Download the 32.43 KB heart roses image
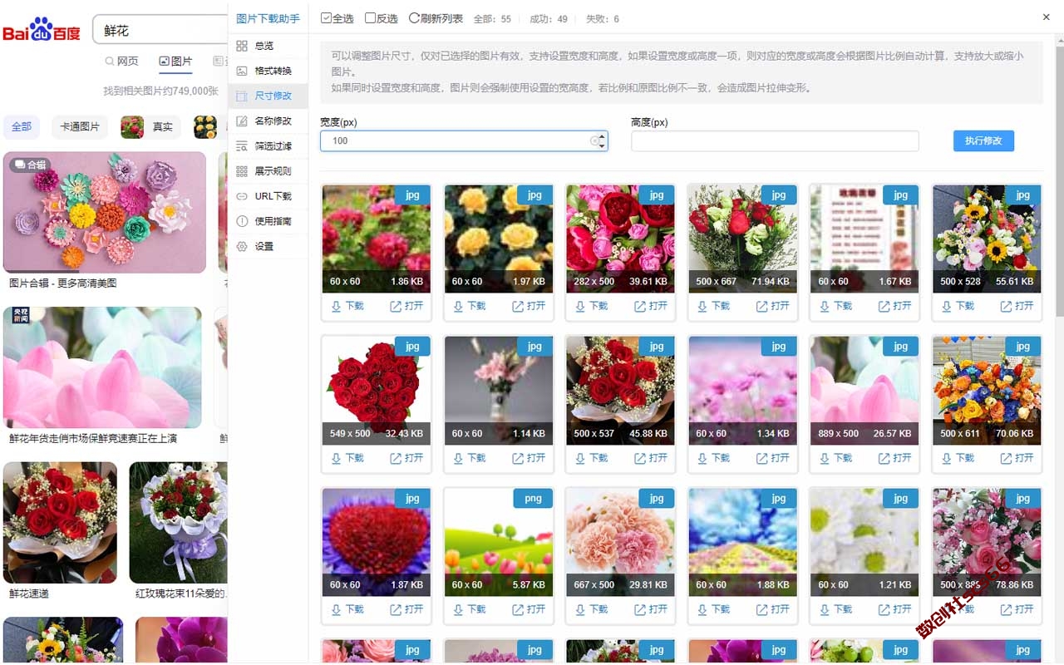This screenshot has width=1064, height=665. (347, 458)
